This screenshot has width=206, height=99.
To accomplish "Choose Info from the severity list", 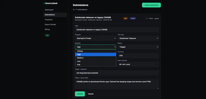I will click(96, 65).
